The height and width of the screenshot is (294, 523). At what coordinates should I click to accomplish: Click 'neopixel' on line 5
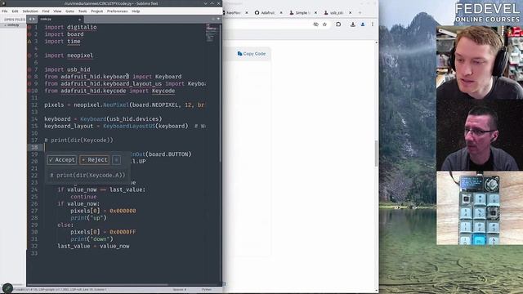pos(80,56)
